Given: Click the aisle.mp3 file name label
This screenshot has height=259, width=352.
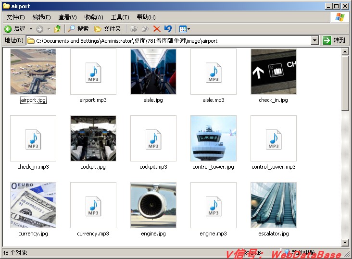Looking at the screenshot, I should pyautogui.click(x=214, y=100).
